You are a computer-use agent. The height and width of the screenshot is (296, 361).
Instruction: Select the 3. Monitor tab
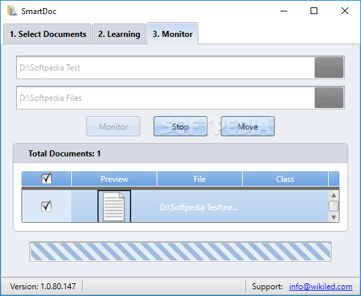[x=173, y=34]
